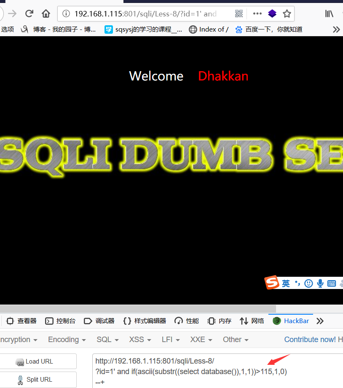Switch to 内存 memory tab
This screenshot has height=388, width=343.
pos(219,321)
